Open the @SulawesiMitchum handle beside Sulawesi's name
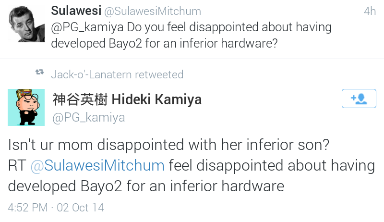Viewport: 384px width, 222px height. pos(155,11)
